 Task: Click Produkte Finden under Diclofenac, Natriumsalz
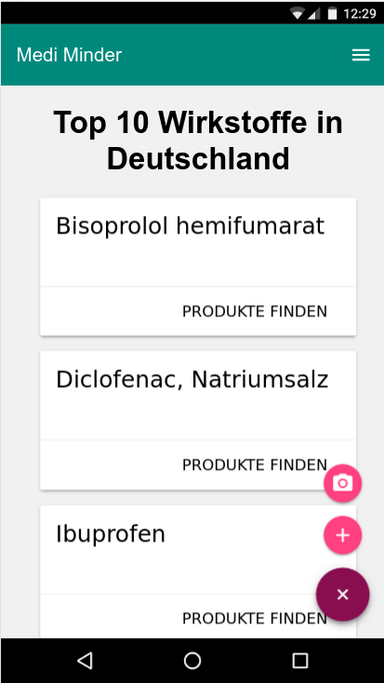(x=254, y=464)
